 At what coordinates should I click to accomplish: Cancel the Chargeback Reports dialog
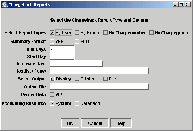pyautogui.click(x=95, y=123)
